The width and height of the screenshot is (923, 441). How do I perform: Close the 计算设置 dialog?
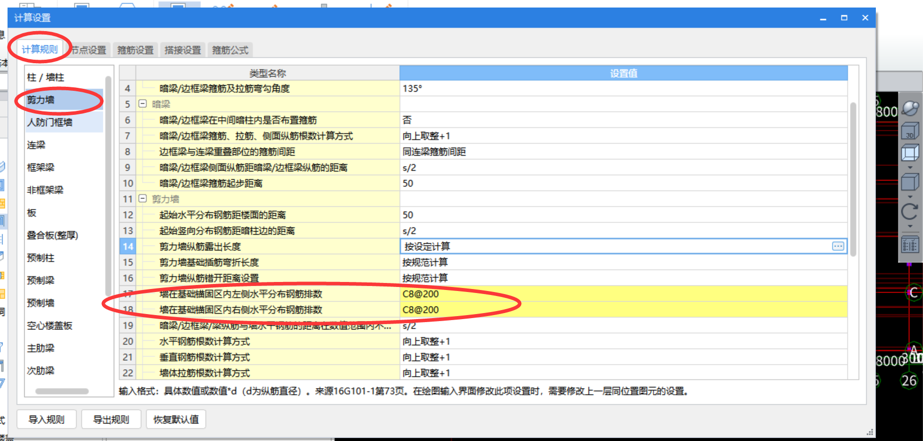pyautogui.click(x=865, y=18)
